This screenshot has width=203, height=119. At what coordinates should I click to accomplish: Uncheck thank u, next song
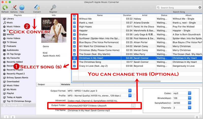coord(74,23)
